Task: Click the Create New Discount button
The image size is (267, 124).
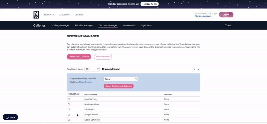Action: pos(79,57)
